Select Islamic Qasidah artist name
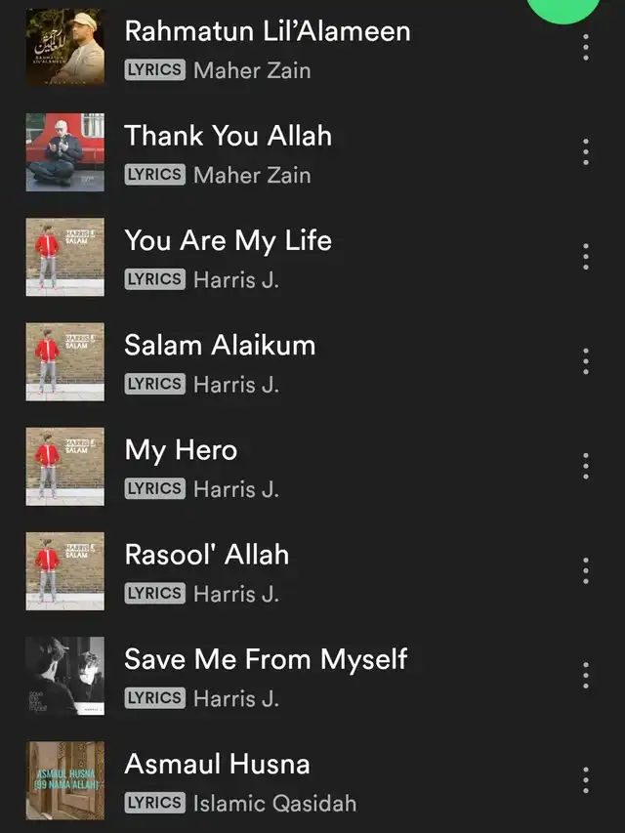The width and height of the screenshot is (625, 833). click(x=274, y=804)
